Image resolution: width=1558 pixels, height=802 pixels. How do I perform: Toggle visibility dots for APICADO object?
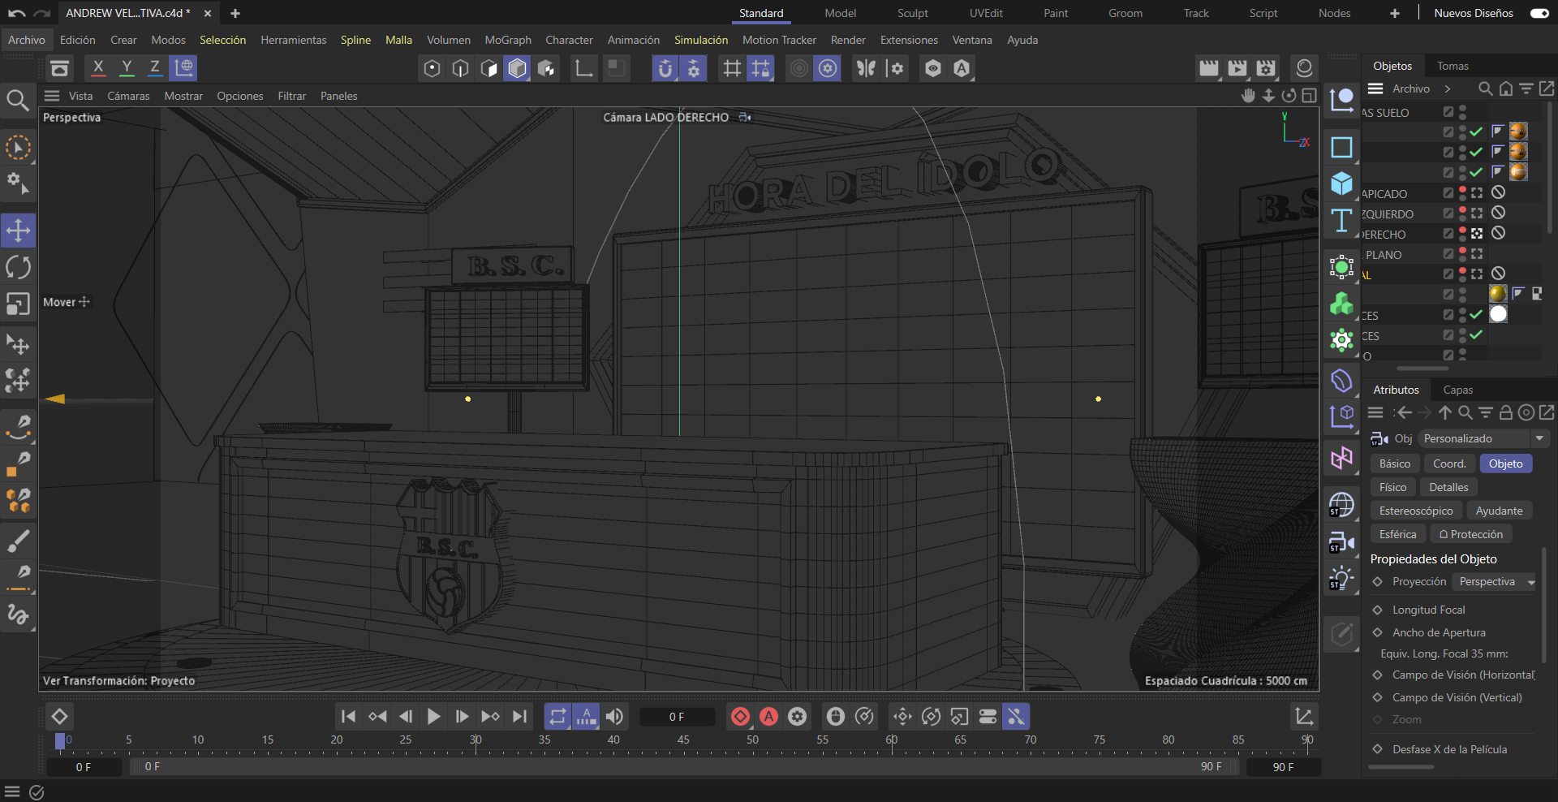pyautogui.click(x=1462, y=193)
